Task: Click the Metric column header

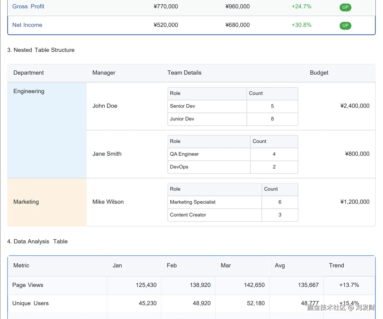Action: [x=21, y=266]
